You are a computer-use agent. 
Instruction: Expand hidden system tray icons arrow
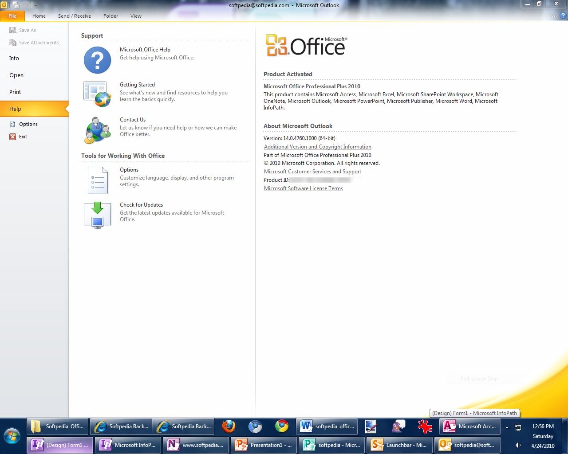pos(507,427)
